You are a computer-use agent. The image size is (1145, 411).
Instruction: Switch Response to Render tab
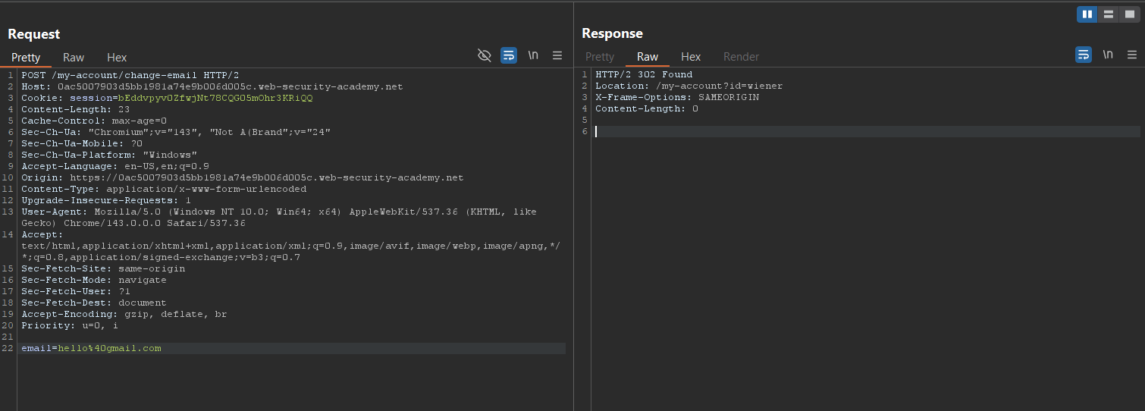point(741,57)
